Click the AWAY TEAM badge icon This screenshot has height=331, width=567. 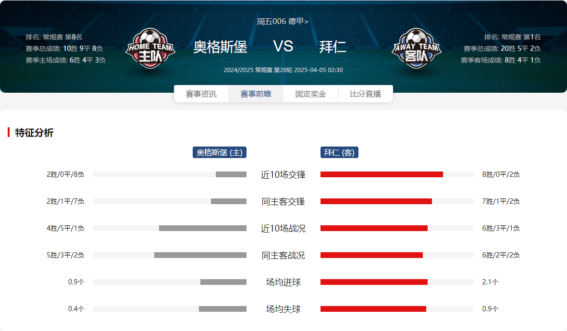tap(416, 49)
